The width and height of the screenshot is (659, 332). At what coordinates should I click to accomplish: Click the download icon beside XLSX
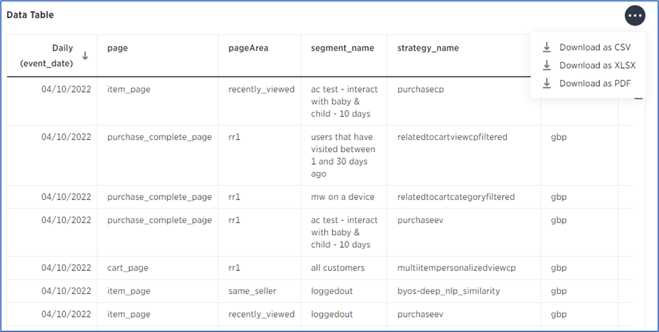(x=546, y=65)
